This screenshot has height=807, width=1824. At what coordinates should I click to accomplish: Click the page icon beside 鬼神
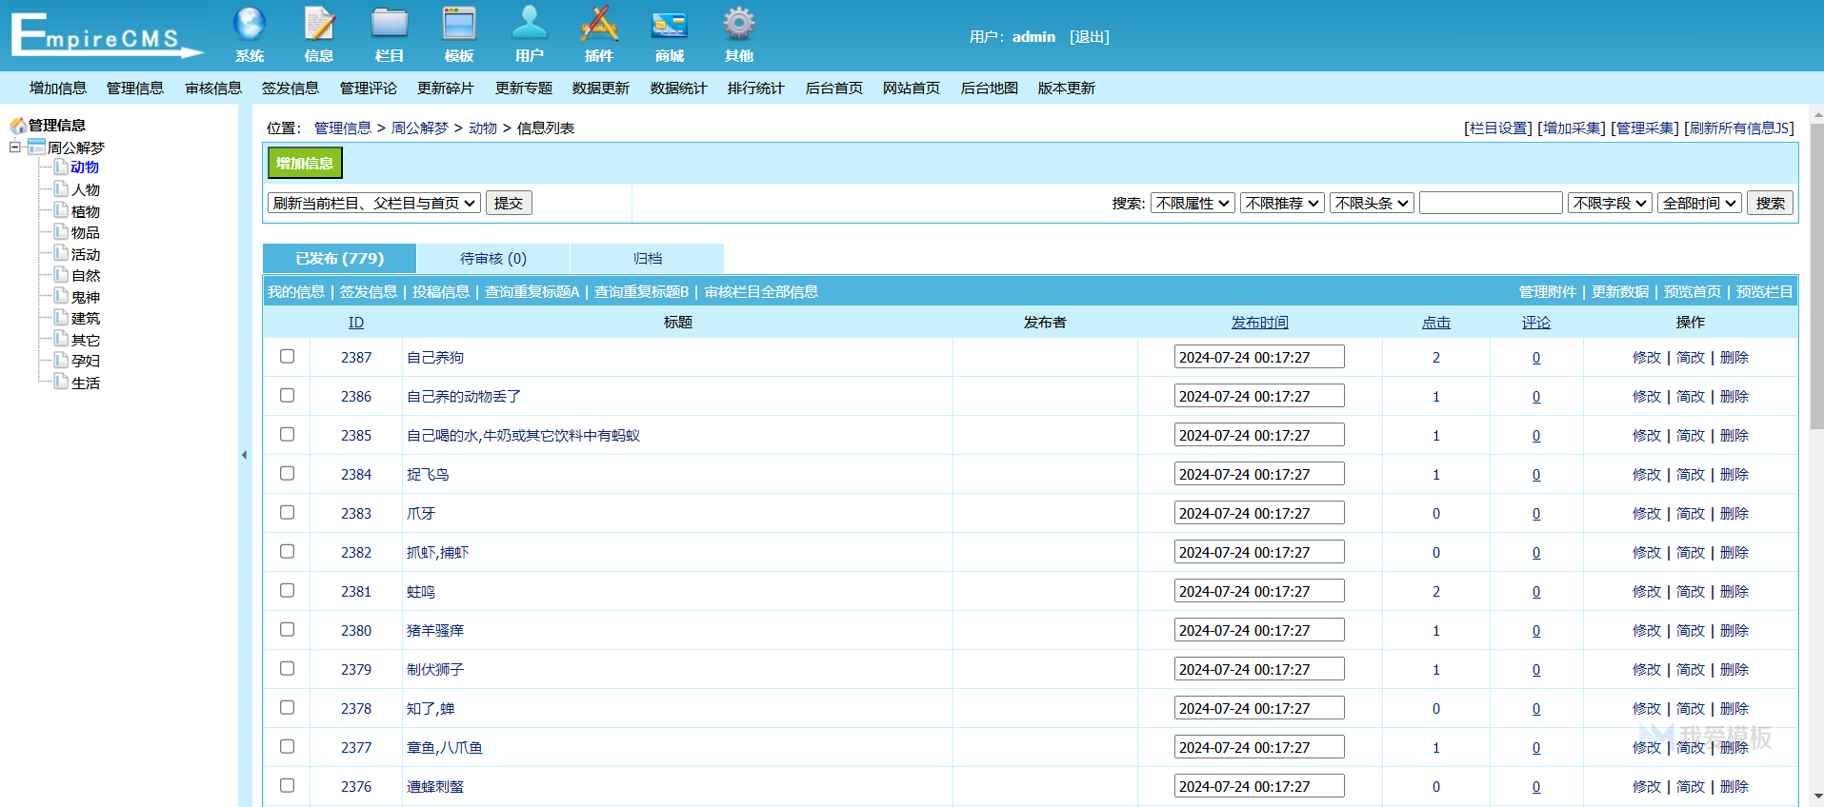[61, 296]
